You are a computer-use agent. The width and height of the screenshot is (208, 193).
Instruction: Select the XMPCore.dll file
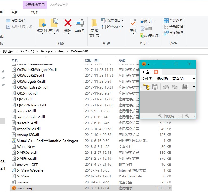[91, 152]
